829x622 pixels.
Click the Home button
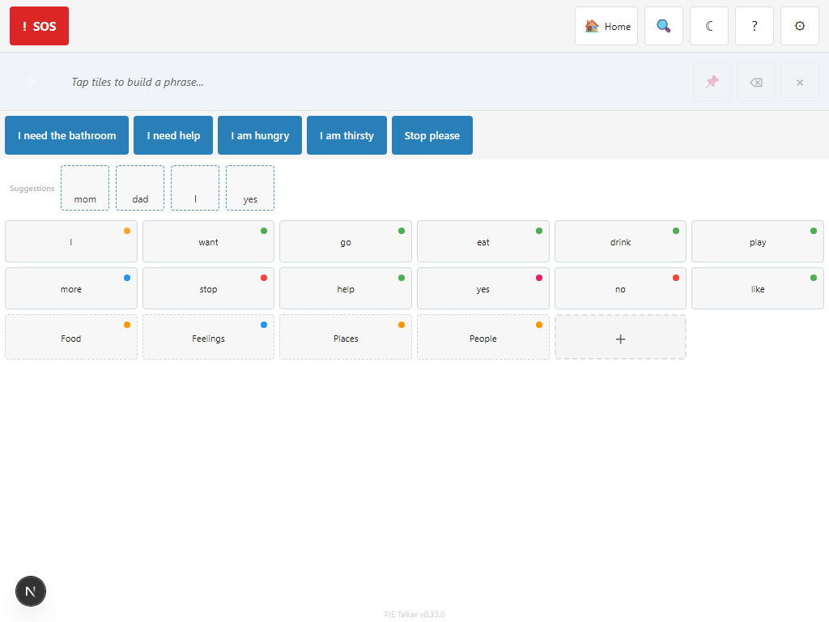coord(606,26)
